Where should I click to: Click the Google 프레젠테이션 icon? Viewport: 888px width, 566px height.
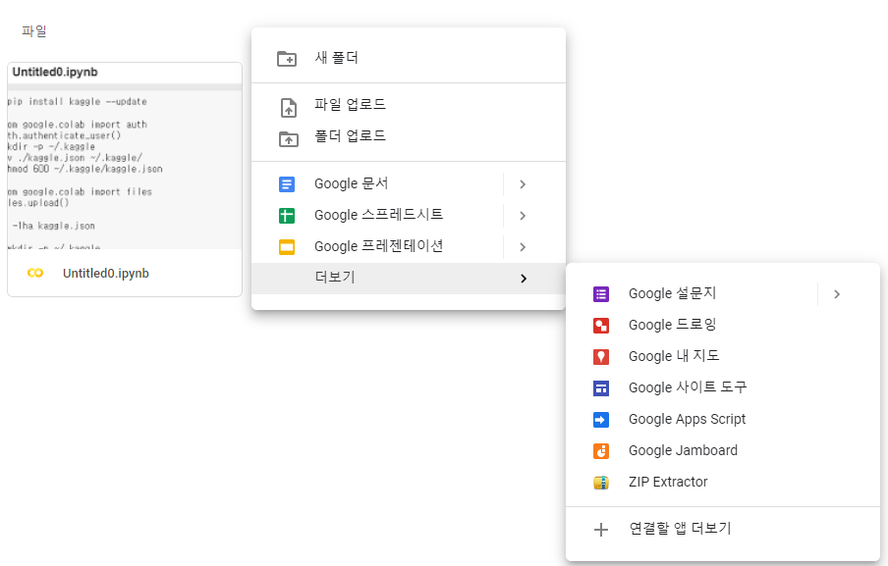(285, 246)
